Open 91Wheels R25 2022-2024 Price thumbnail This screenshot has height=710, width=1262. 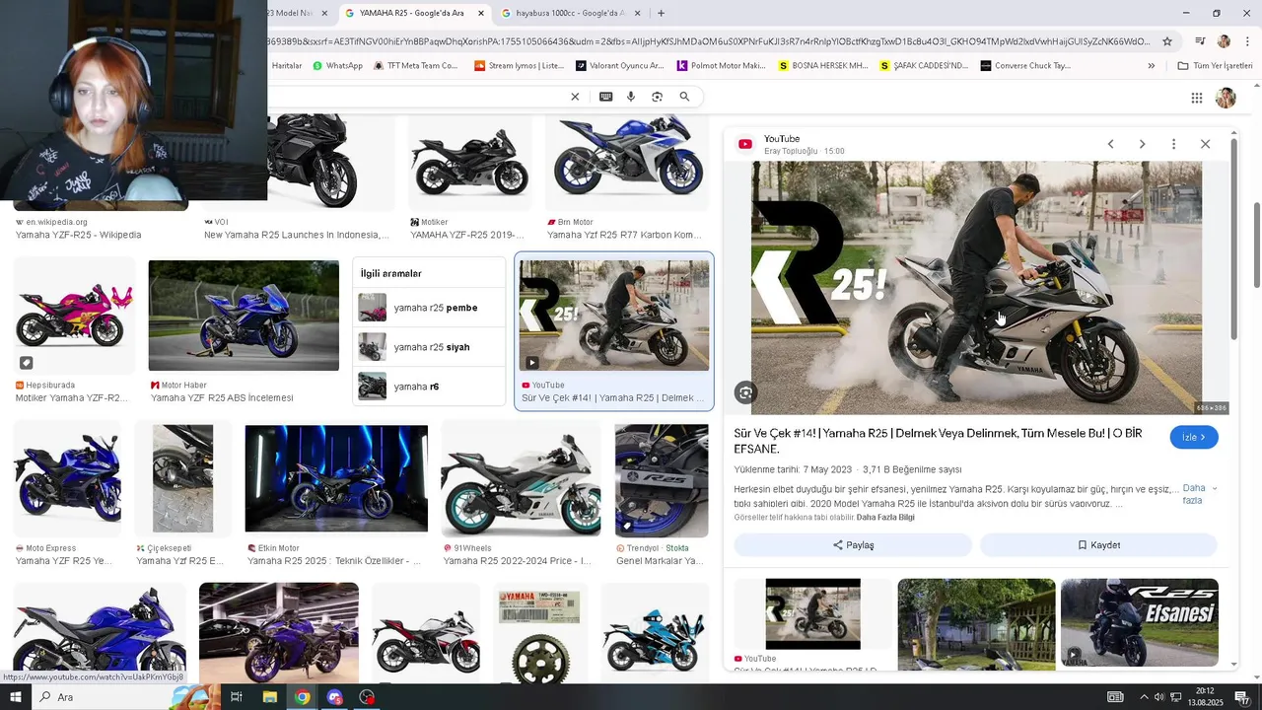tap(521, 479)
